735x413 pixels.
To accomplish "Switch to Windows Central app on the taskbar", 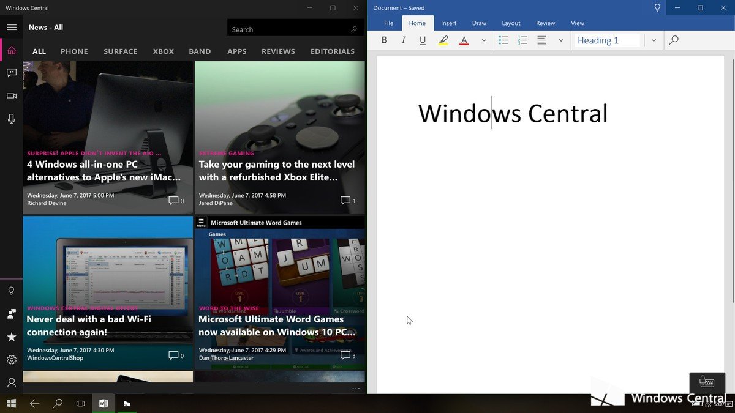I will (x=127, y=403).
